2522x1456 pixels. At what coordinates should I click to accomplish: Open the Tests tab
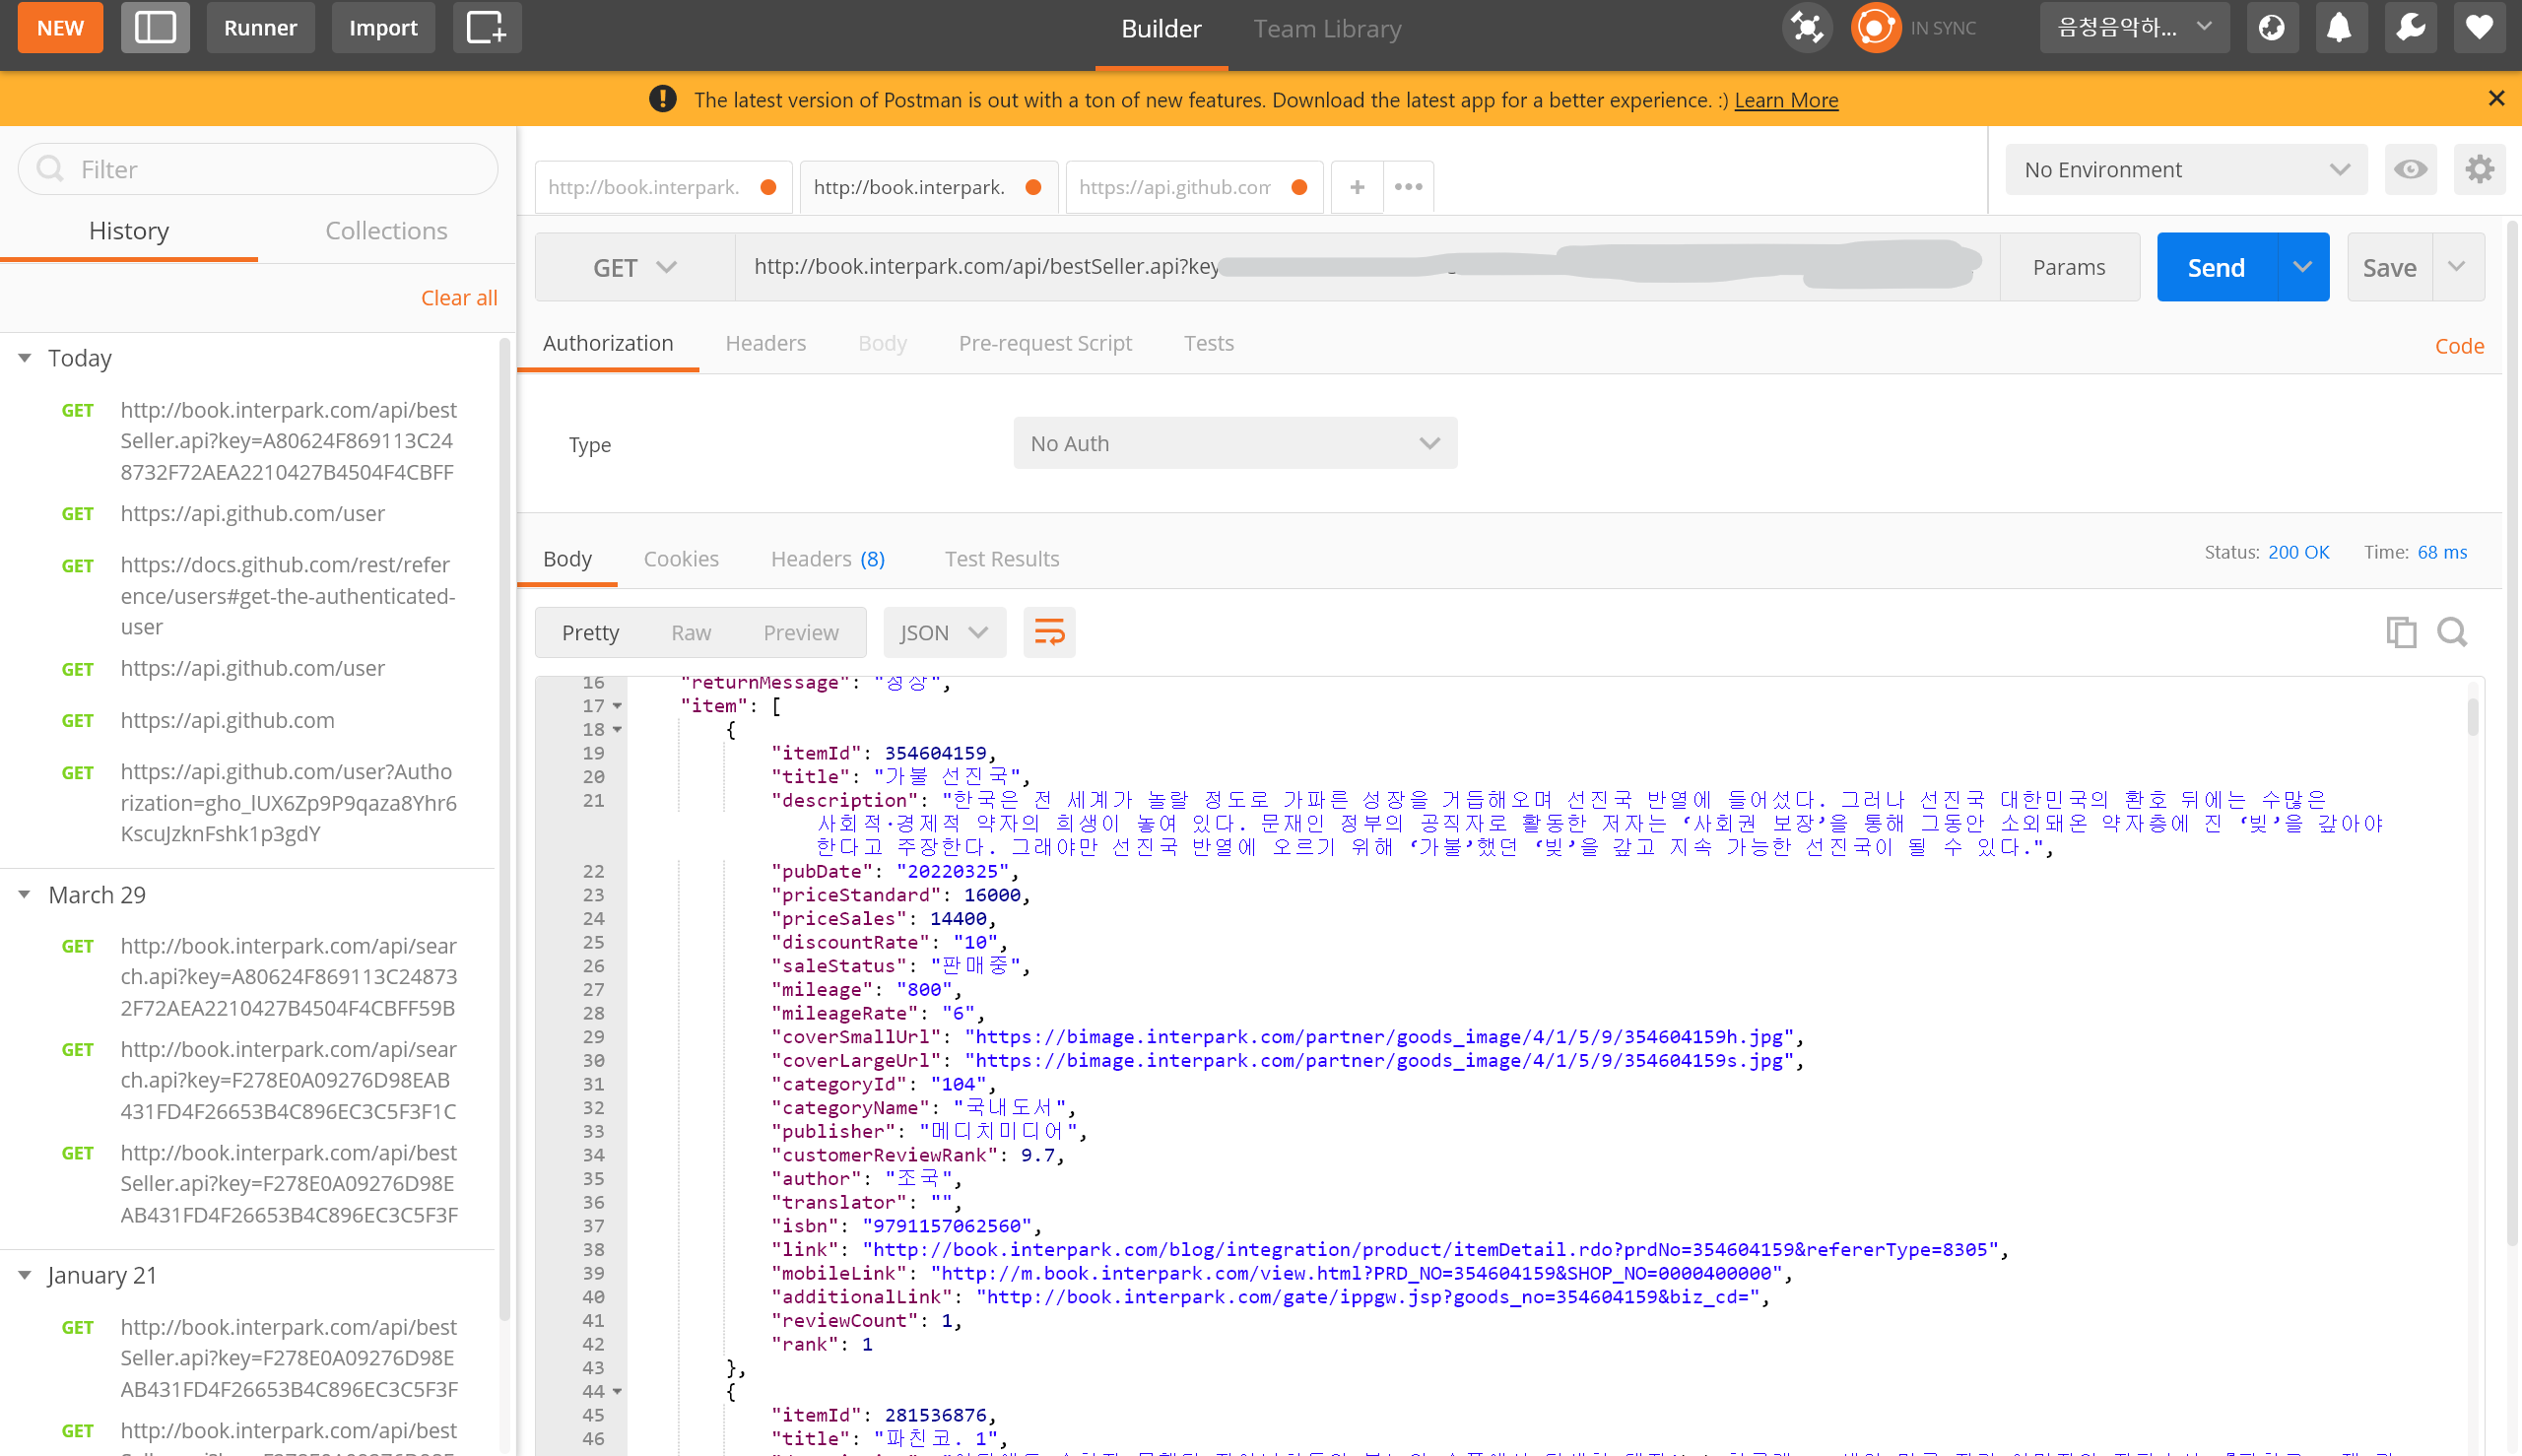click(1208, 343)
